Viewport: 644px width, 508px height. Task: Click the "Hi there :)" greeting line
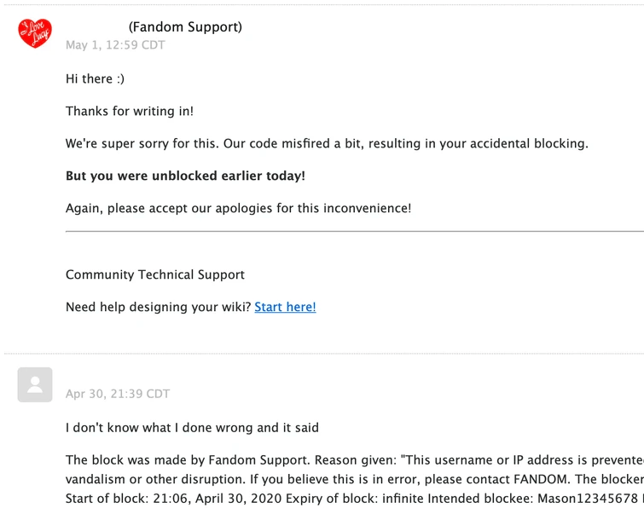[x=95, y=78]
